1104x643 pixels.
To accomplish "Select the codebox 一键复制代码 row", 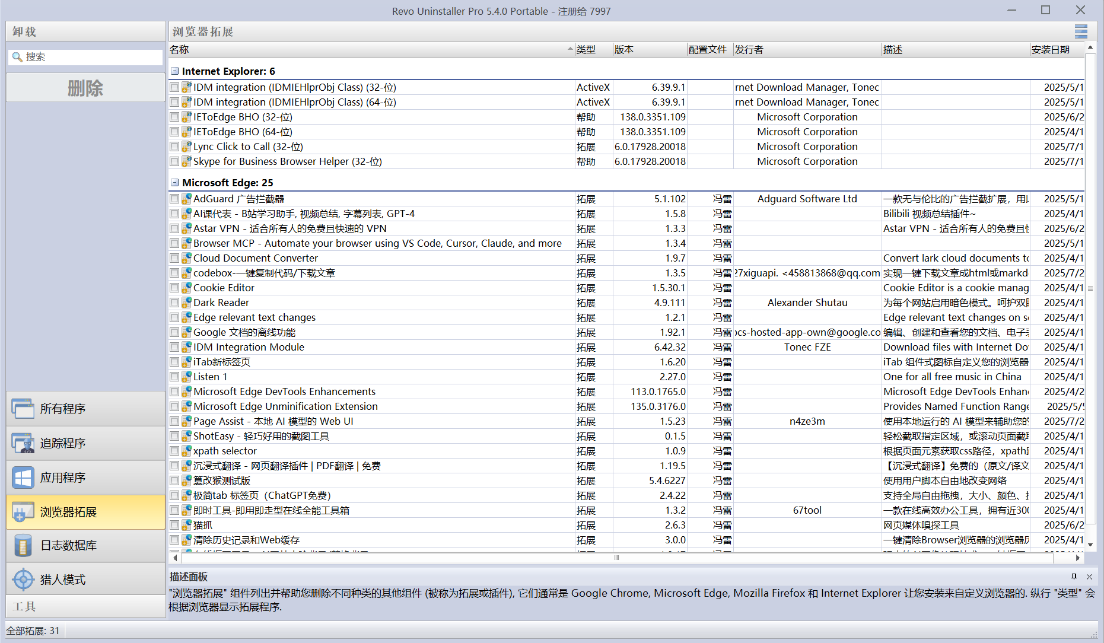I will 626,273.
